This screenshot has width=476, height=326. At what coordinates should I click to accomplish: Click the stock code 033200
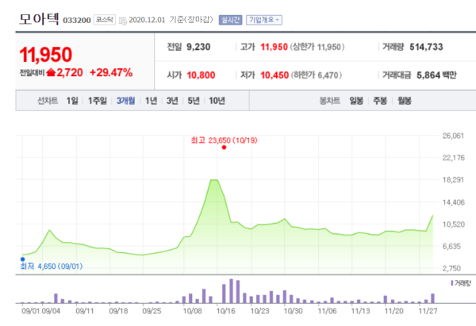click(77, 21)
